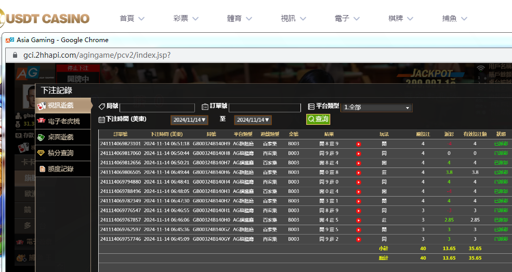Open the 體育 top navigation menu
Viewport: 512px width, 272px height.
[239, 18]
